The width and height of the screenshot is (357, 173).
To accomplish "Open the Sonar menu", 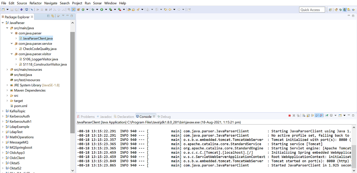I will [97, 3].
